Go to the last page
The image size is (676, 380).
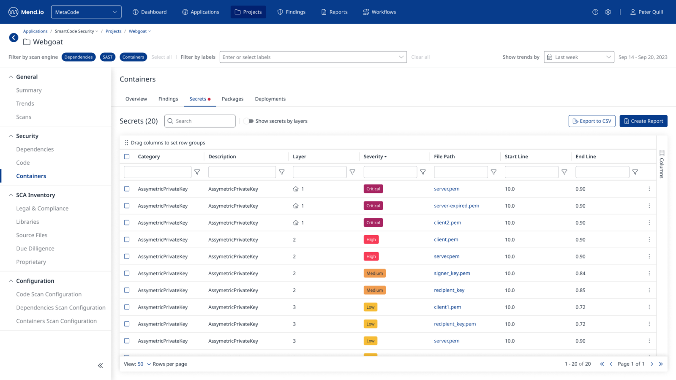click(x=661, y=364)
